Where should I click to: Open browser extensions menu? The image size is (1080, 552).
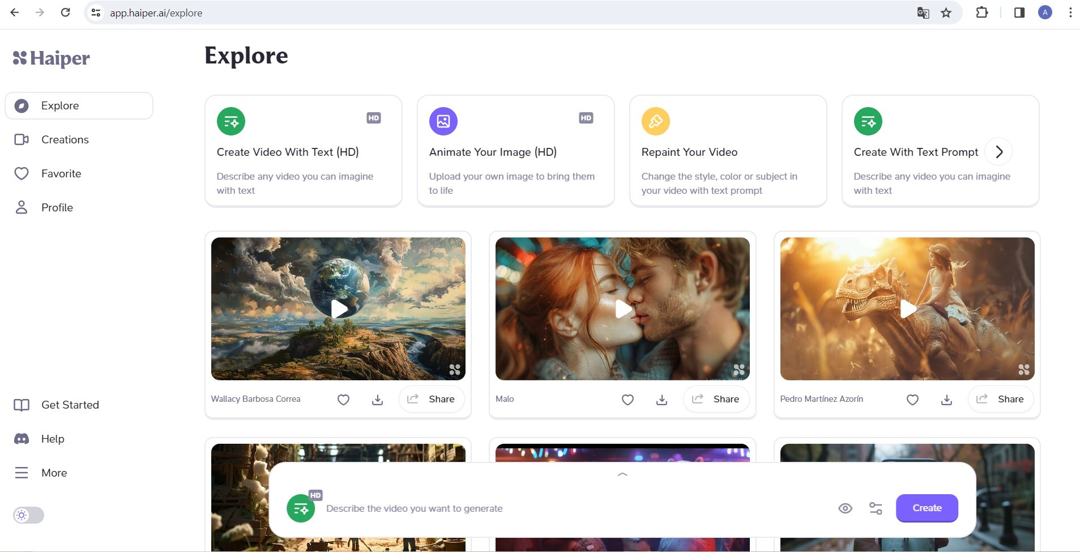982,12
